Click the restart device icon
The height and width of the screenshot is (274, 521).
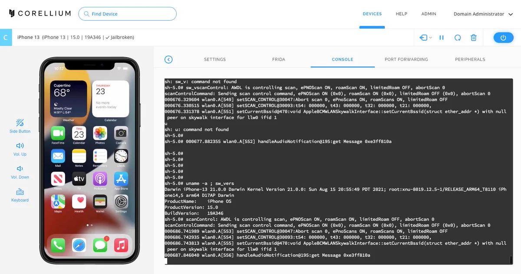(458, 38)
